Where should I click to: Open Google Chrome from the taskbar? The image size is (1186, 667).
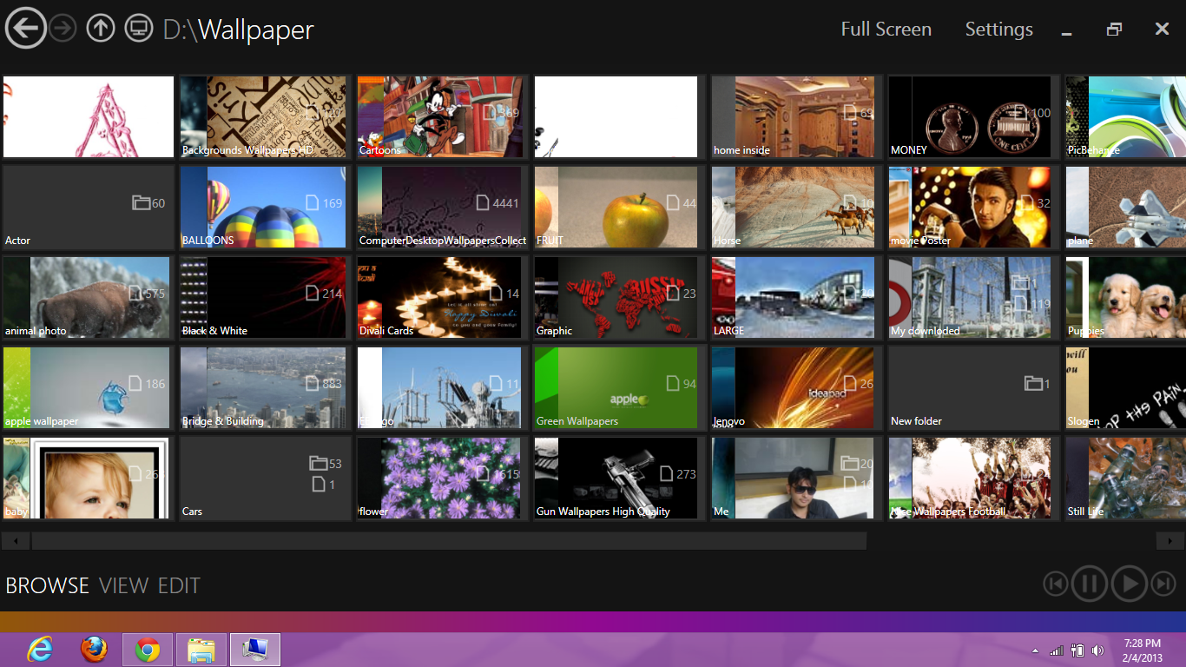(x=148, y=650)
